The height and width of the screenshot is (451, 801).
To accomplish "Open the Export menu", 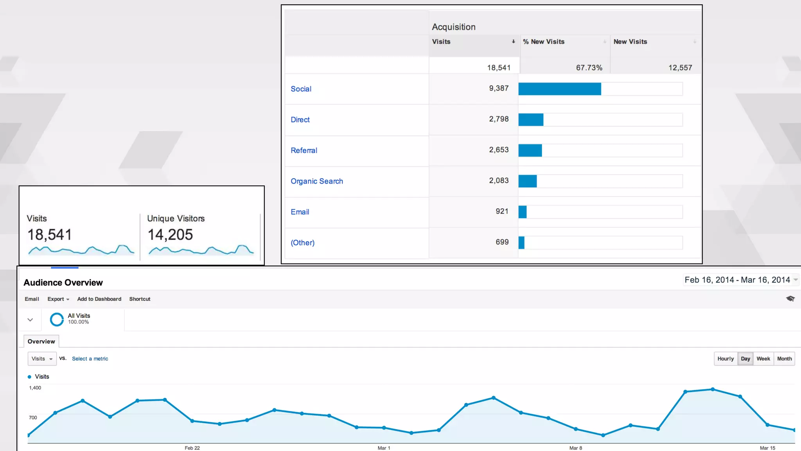I will (x=58, y=299).
